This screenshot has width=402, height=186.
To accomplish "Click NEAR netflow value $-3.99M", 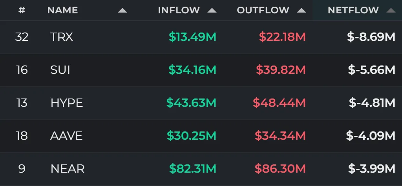I will click(x=372, y=169).
